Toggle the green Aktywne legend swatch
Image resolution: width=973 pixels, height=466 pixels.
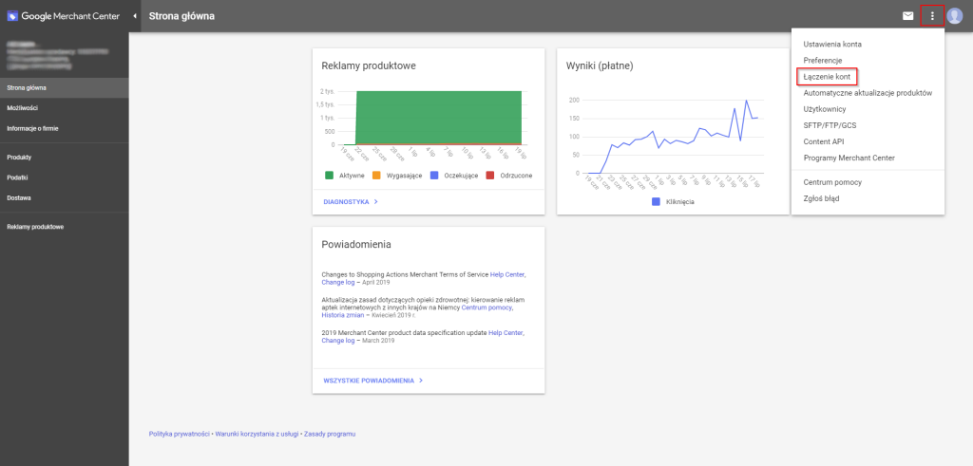click(x=329, y=176)
